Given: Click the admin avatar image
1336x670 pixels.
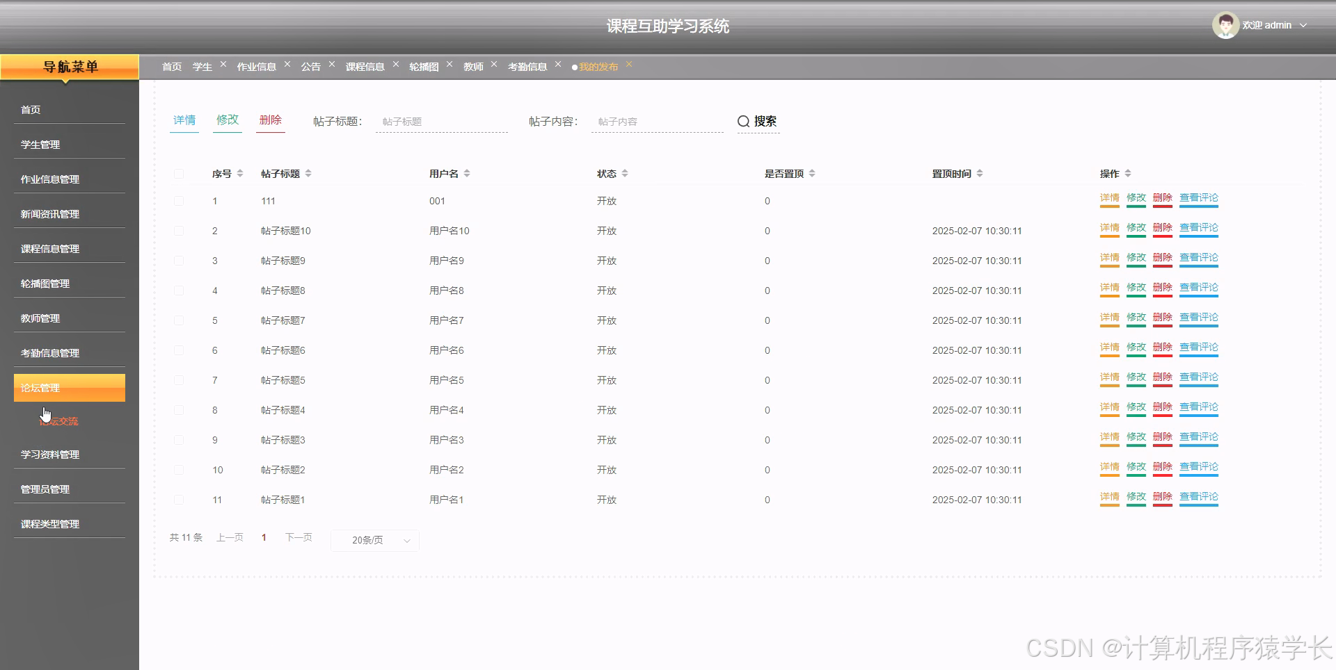Looking at the screenshot, I should (1226, 25).
